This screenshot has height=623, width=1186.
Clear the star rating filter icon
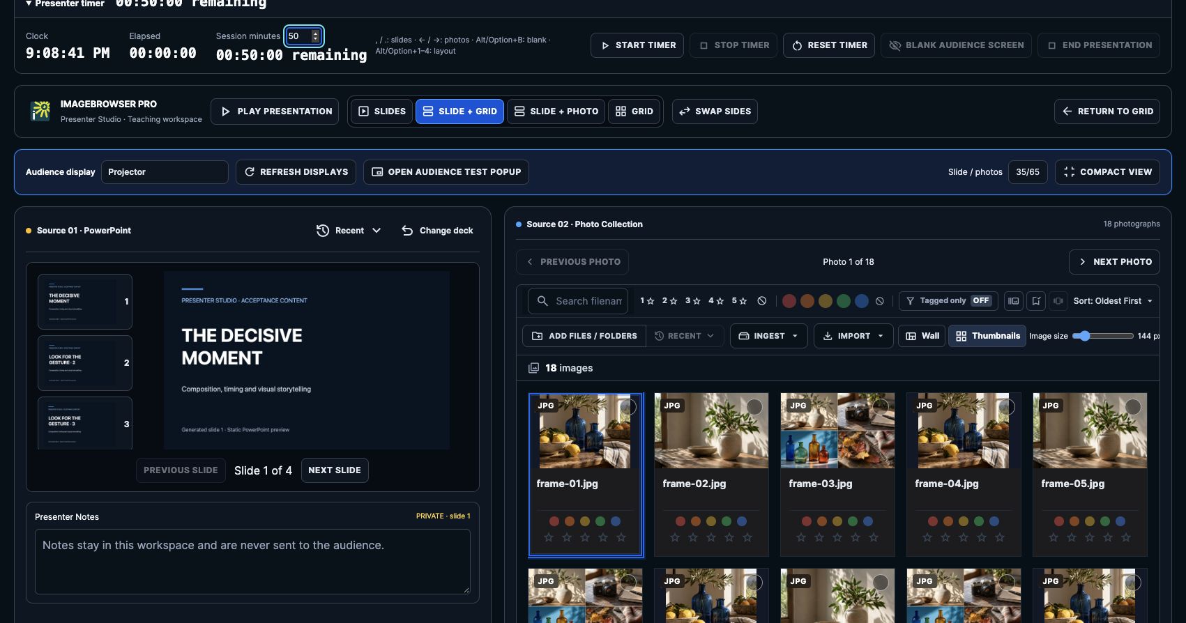[762, 301]
